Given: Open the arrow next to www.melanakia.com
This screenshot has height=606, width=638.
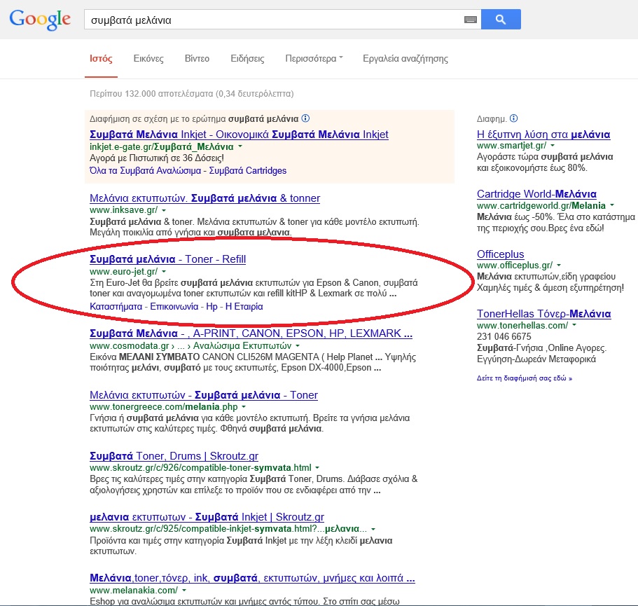Looking at the screenshot, I should tap(184, 590).
